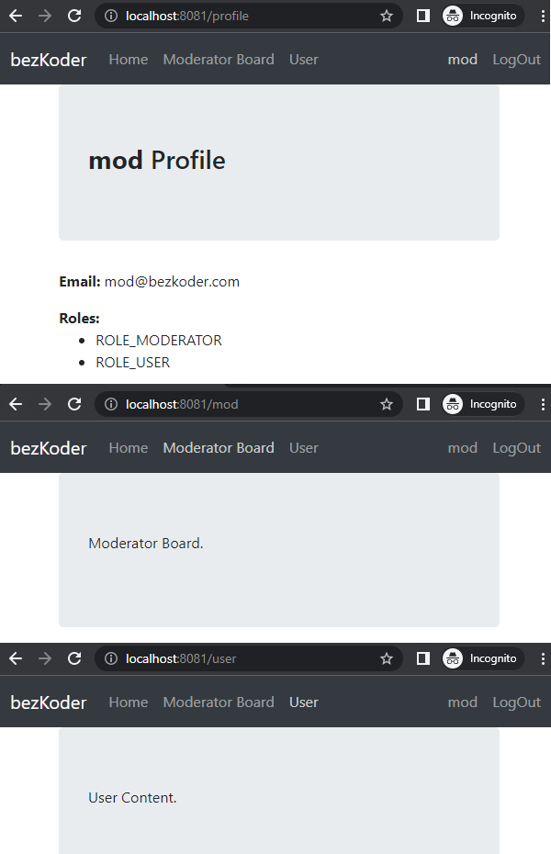Viewport: 551px width, 854px height.
Task: Go back using the arrow in the localhost:8081/mod window
Action: coord(16,404)
